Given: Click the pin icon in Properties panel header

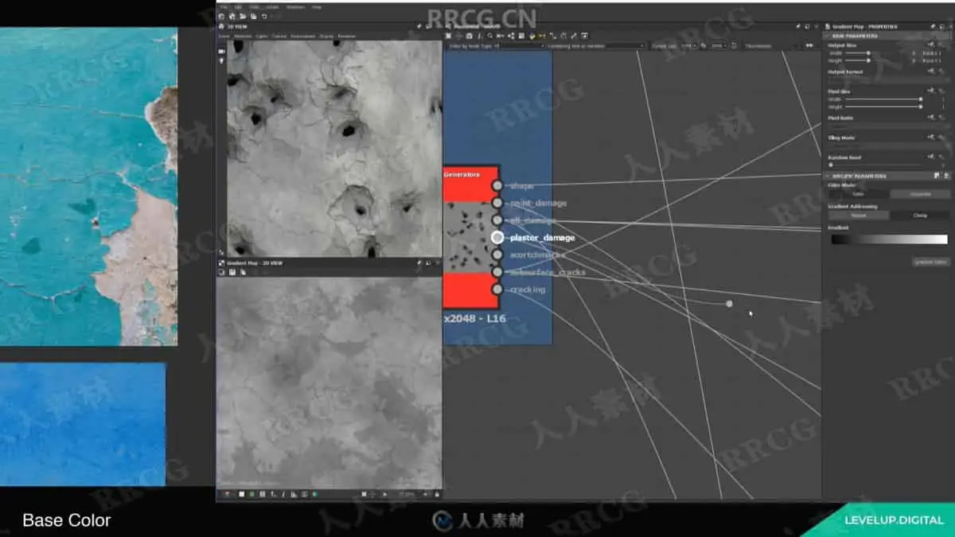Looking at the screenshot, I should (933, 26).
